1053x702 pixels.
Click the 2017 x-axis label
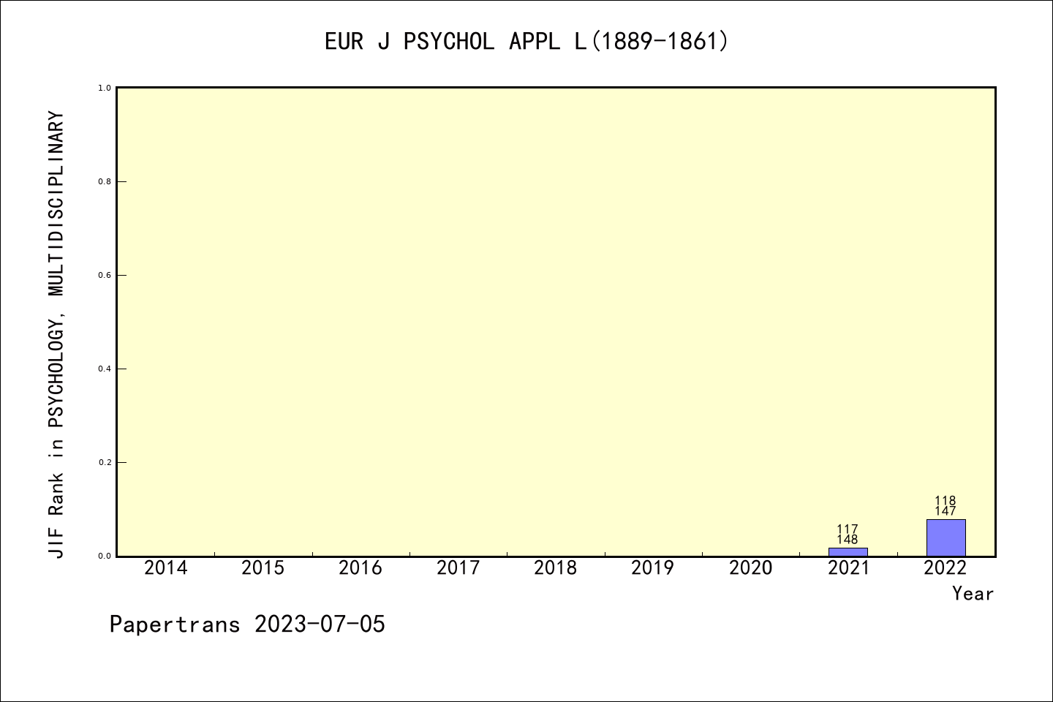coord(458,568)
